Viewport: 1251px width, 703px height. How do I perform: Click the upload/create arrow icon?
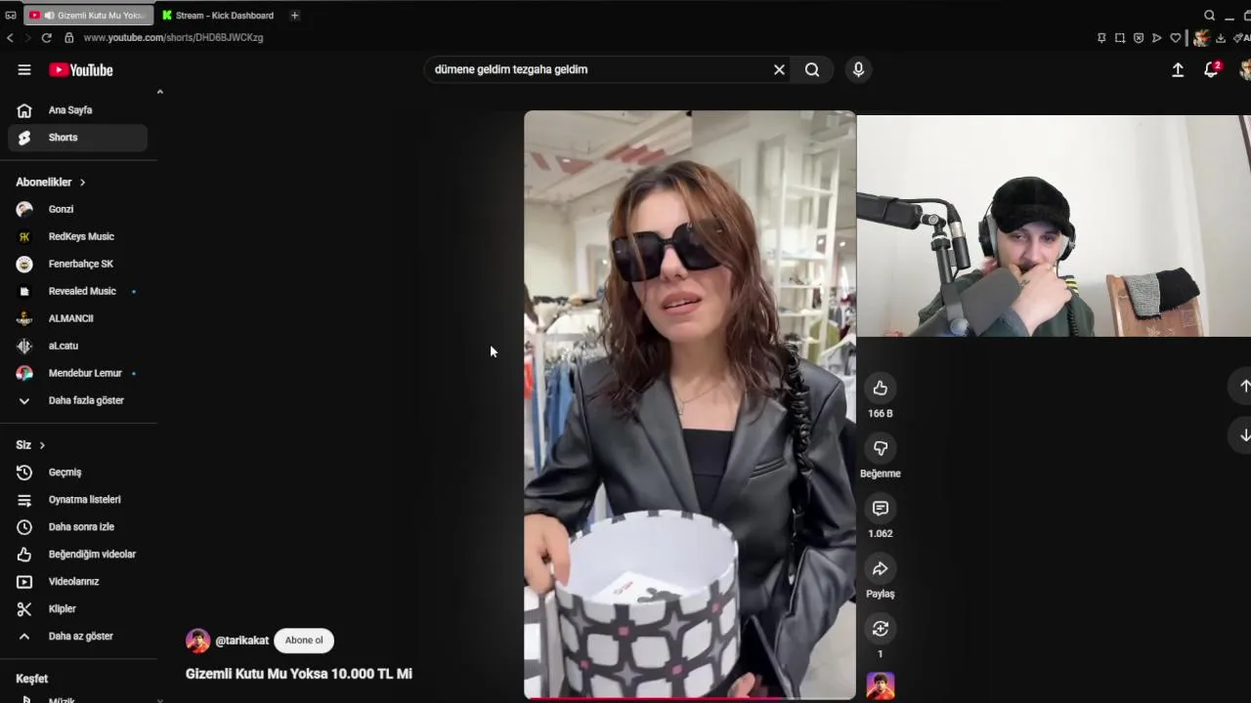1178,69
